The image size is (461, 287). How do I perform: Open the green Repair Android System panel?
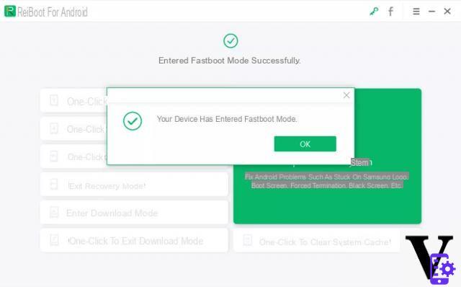coord(327,156)
